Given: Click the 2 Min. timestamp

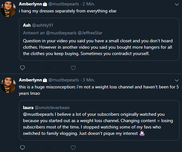Looking at the screenshot, I should [89, 4].
